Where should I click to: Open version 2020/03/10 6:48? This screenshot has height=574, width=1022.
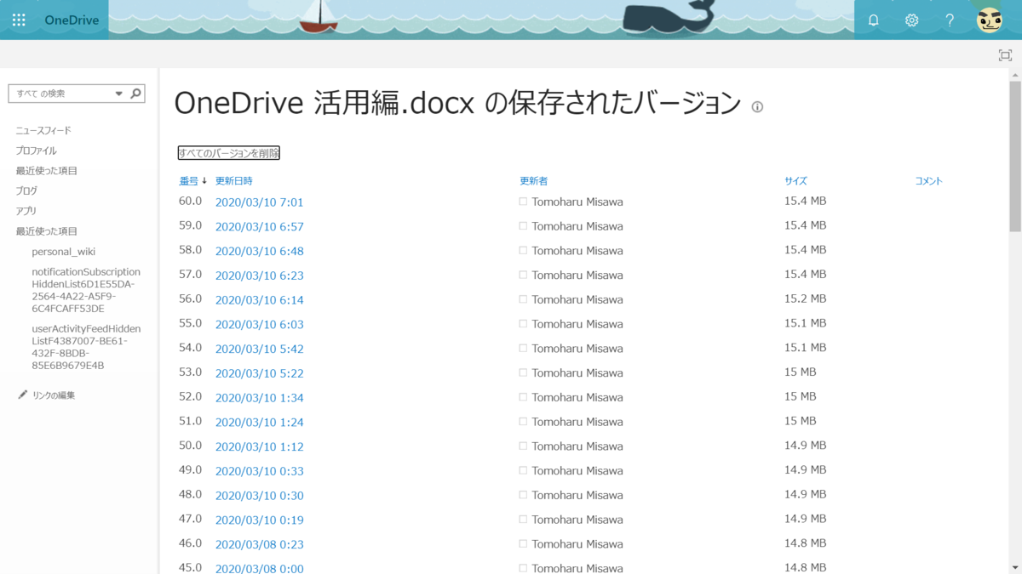259,251
